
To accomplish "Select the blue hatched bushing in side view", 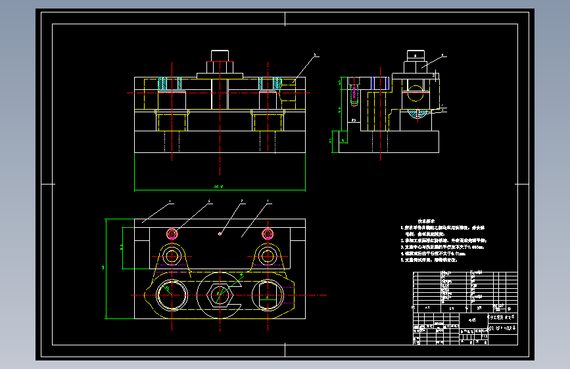I will point(380,83).
